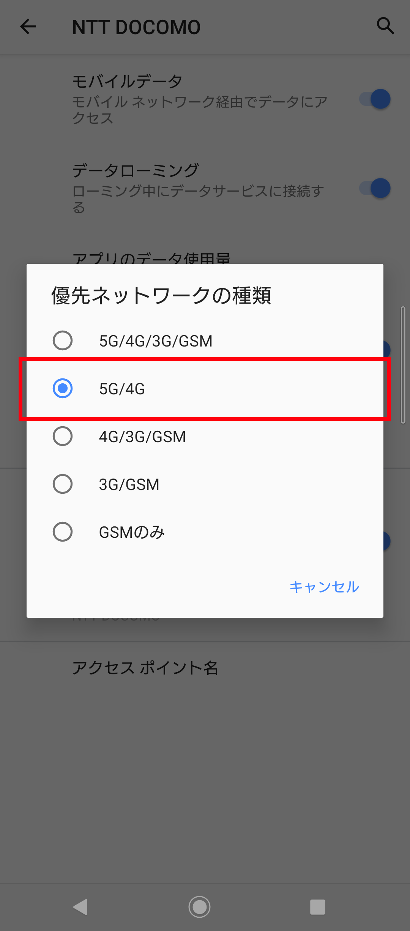
Task: Confirm the currently selected 5G/4G option
Action: [63, 388]
